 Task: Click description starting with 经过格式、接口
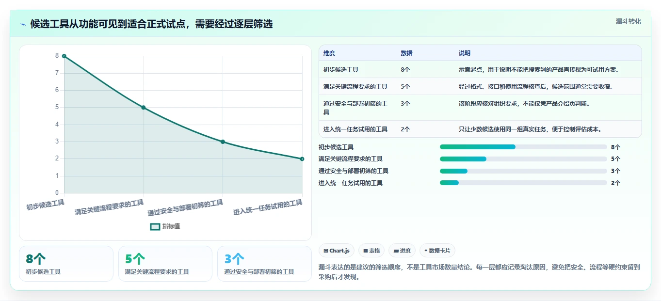(536, 87)
